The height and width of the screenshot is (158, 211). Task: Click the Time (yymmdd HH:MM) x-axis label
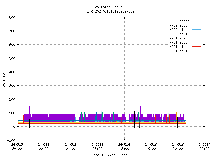[x=110, y=155]
